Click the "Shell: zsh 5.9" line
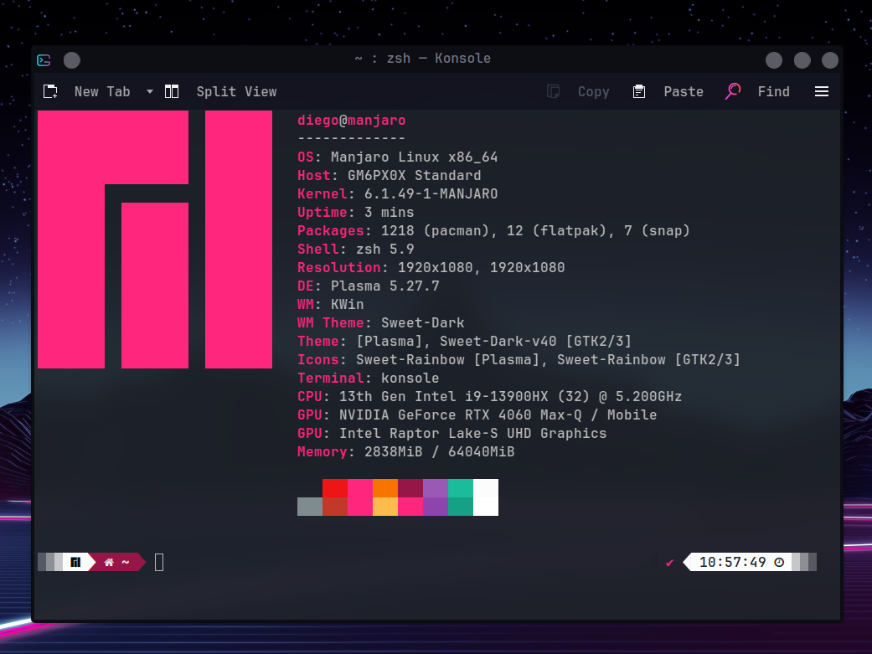 356,249
